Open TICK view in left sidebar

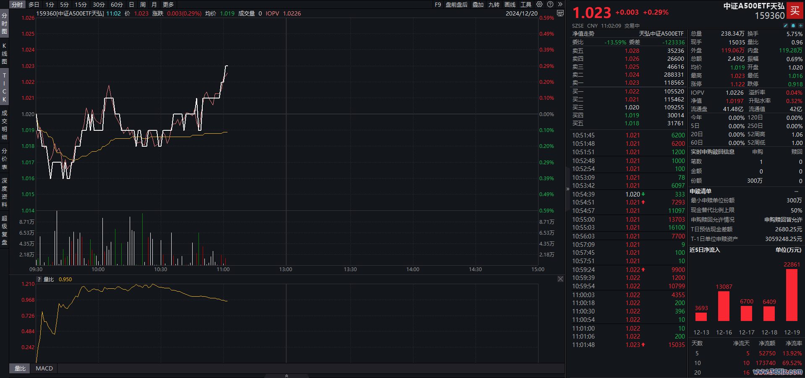(x=4, y=88)
